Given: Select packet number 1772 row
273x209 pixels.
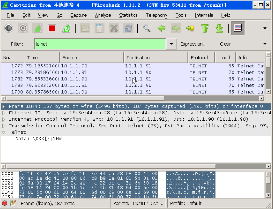Looking at the screenshot, I should pyautogui.click(x=133, y=66).
